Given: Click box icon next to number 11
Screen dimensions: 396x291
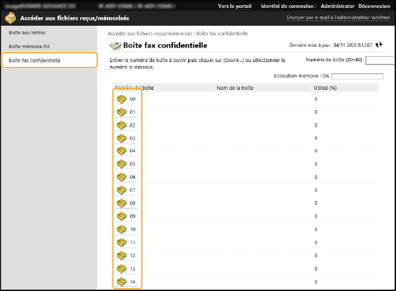Looking at the screenshot, I should pyautogui.click(x=121, y=242).
